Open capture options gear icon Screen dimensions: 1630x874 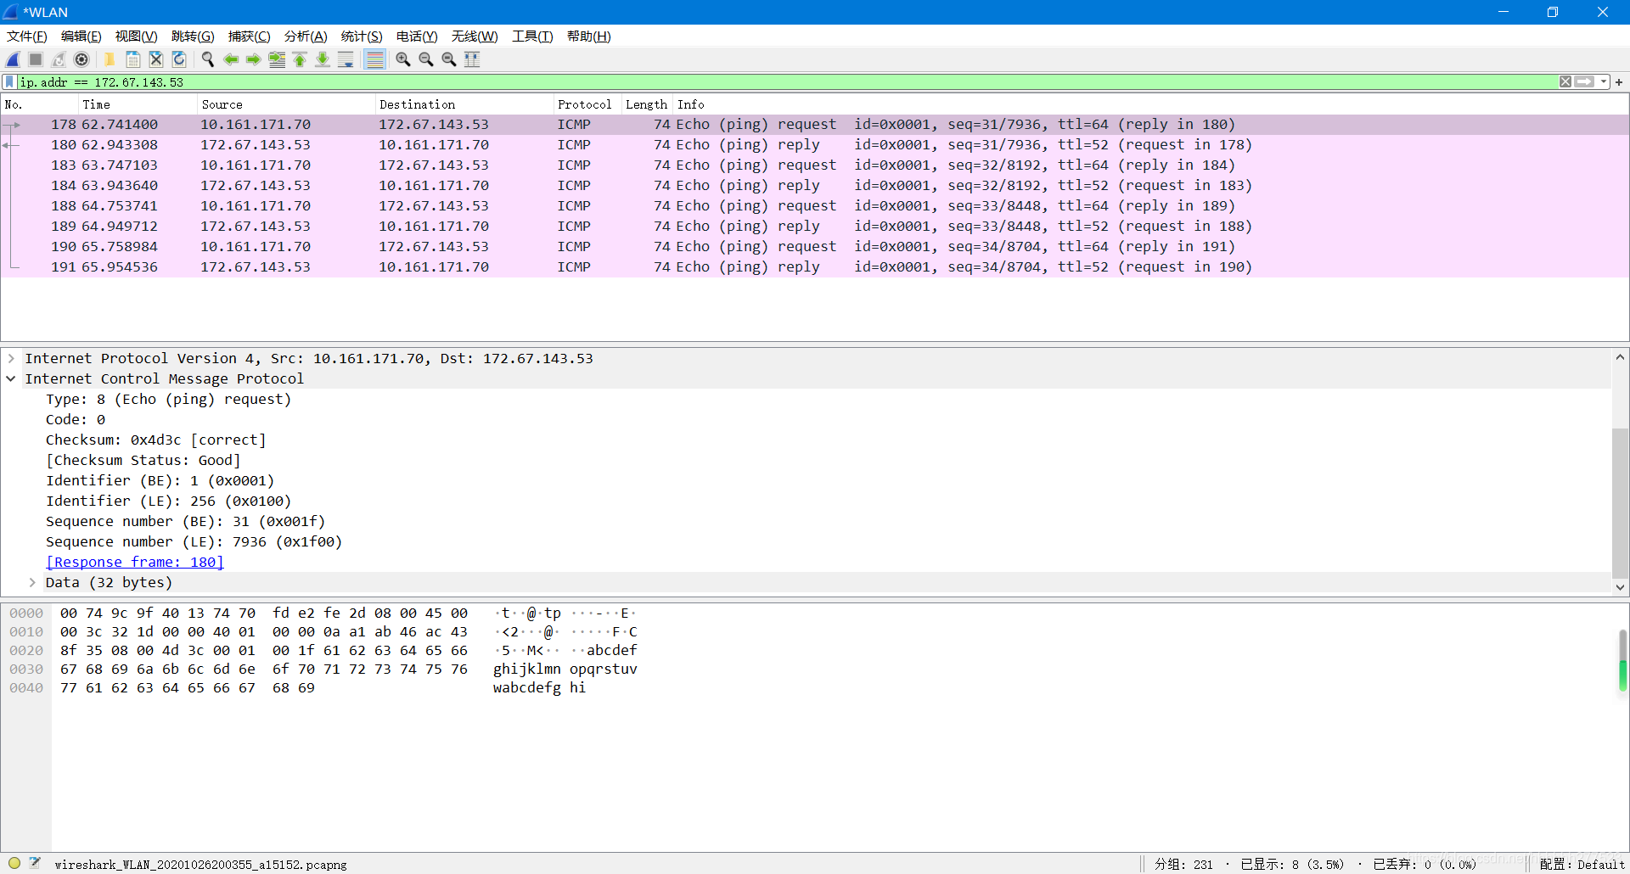coord(81,59)
